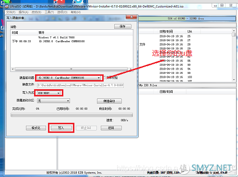
Task: Click the 便捷启动 button
Action: tap(109, 101)
